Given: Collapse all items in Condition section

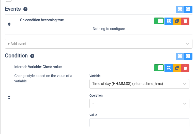Looking at the screenshot, I should click(x=188, y=56).
